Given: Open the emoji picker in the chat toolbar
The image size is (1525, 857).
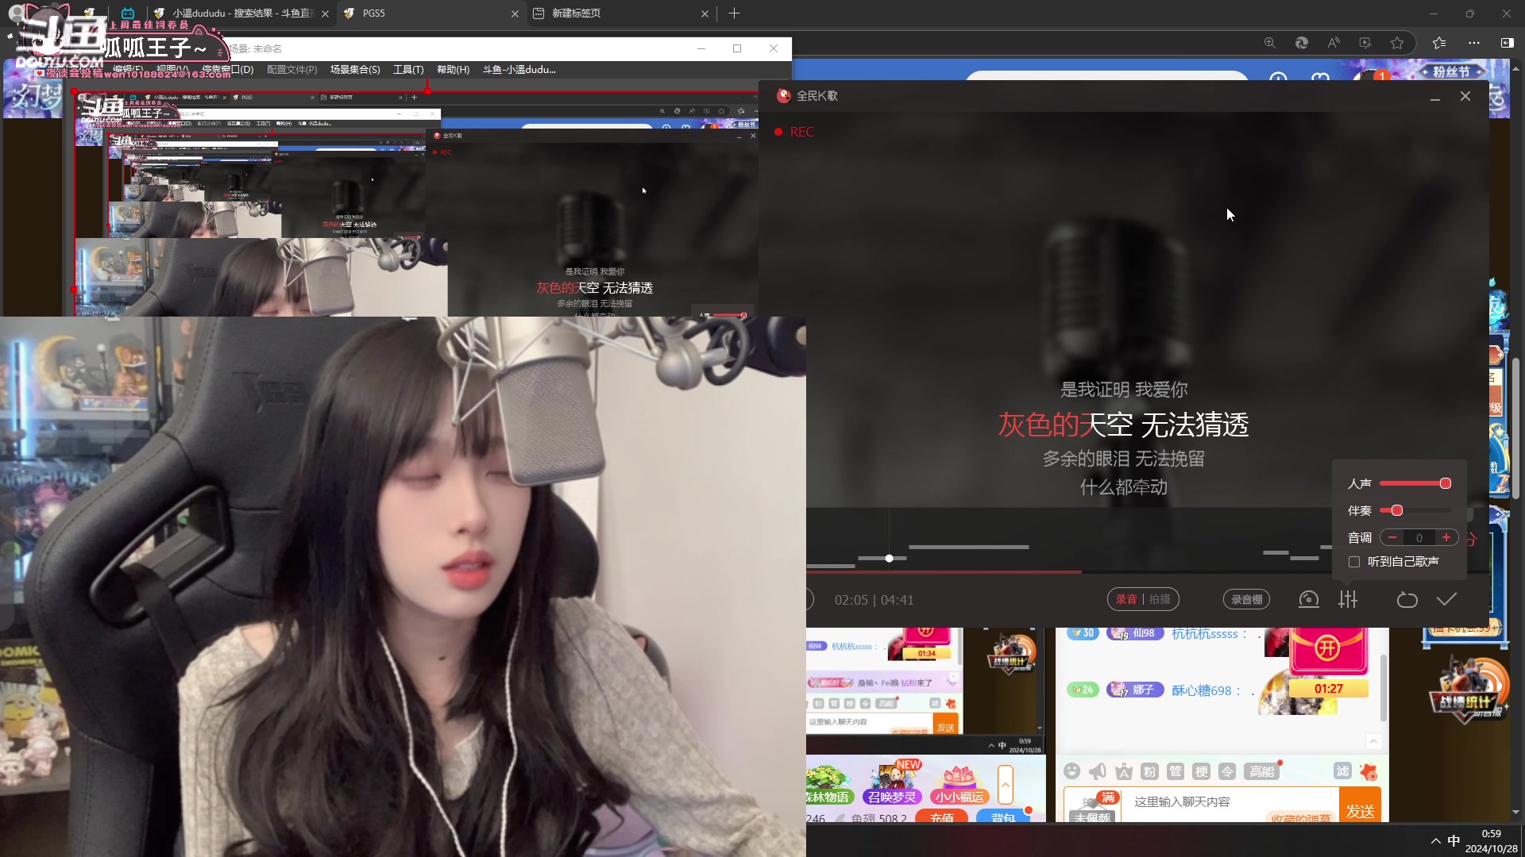Looking at the screenshot, I should [x=1071, y=771].
